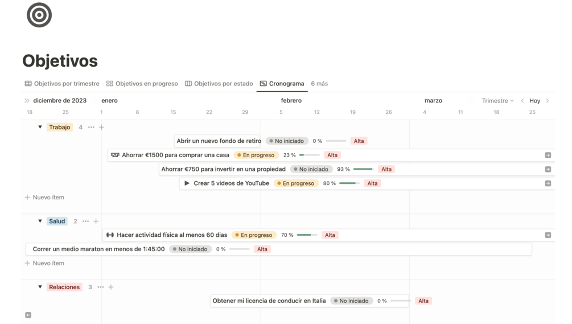Viewport: 572px width, 324px height.
Task: Add new item to Salud group with plus
Action: [x=96, y=221]
